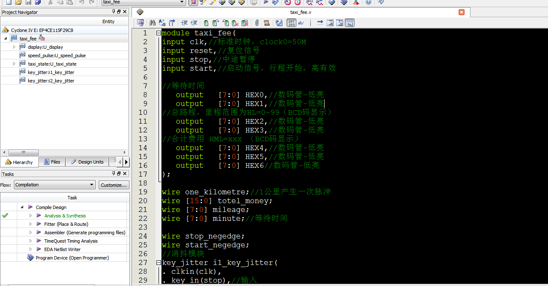Expand the display:U_display tree node

13,47
